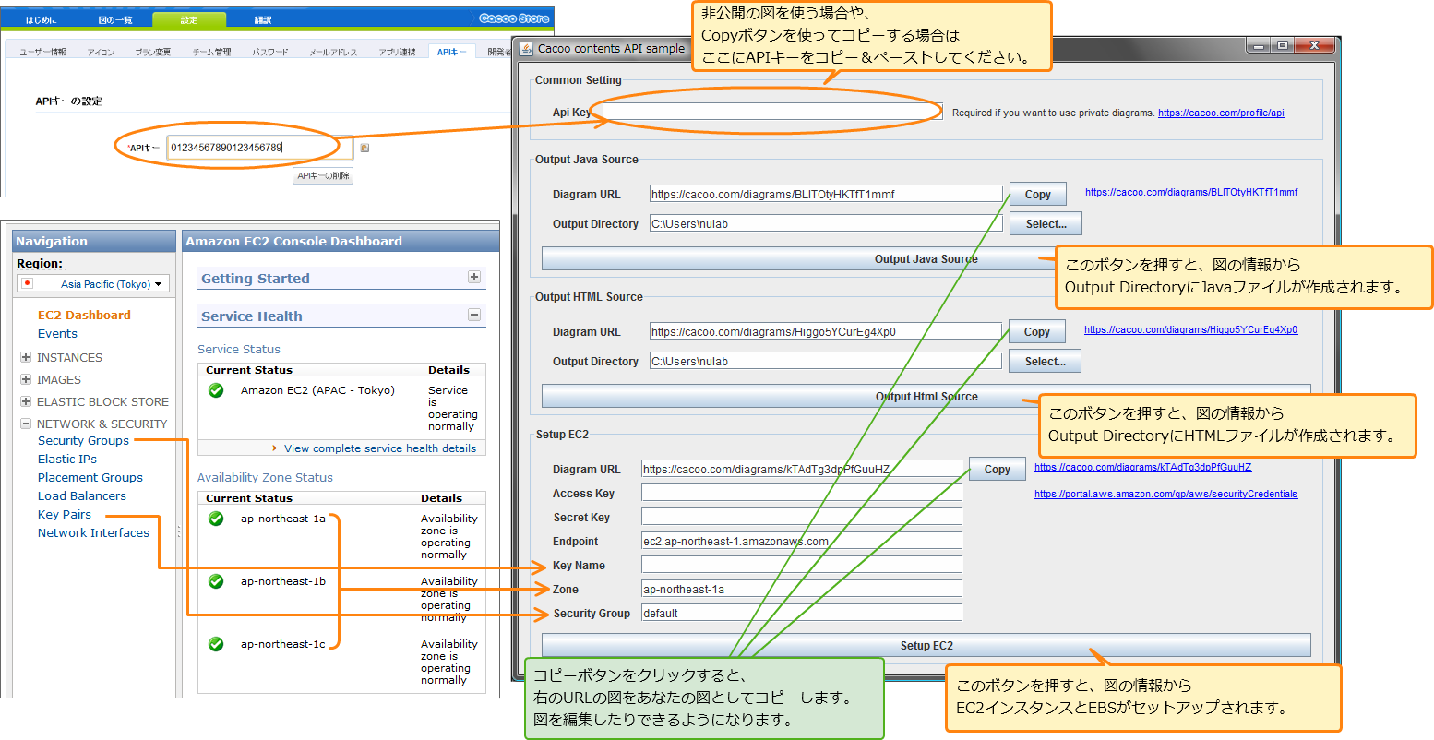Open Events in Navigation
1434x740 pixels.
pyautogui.click(x=57, y=334)
